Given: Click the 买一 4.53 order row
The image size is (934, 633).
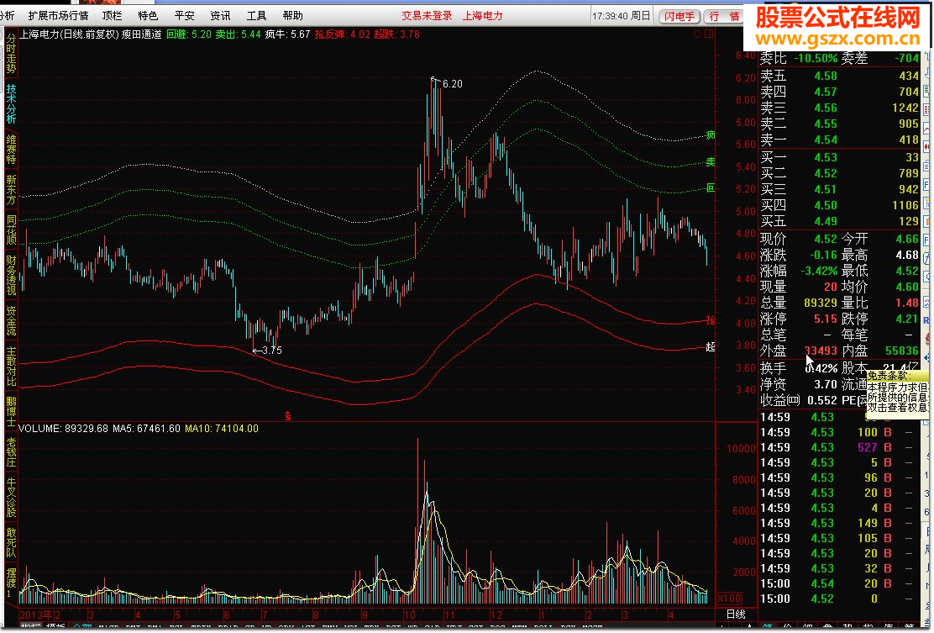Looking at the screenshot, I should point(839,157).
